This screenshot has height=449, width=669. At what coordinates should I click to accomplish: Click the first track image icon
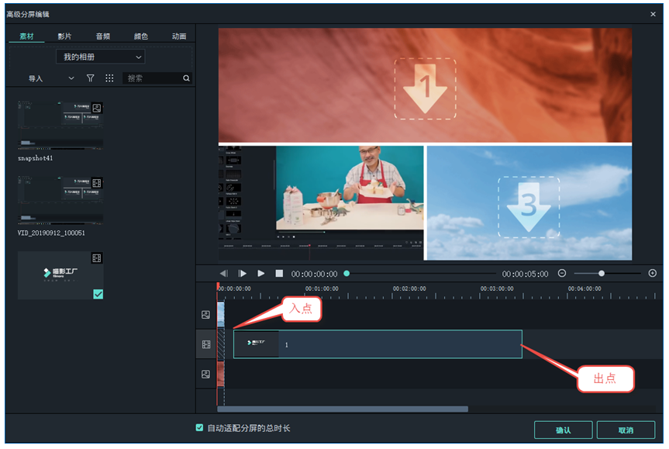click(x=205, y=315)
